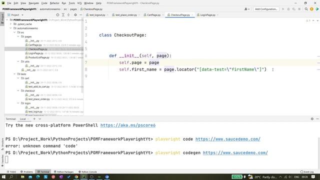Open Project panel settings gear
Screen dimensions: 320x180
pos(75,15)
